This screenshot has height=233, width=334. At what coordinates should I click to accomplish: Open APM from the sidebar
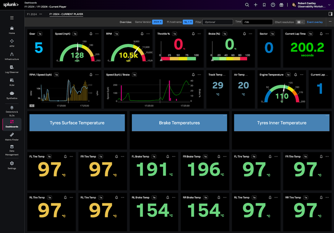(12, 42)
